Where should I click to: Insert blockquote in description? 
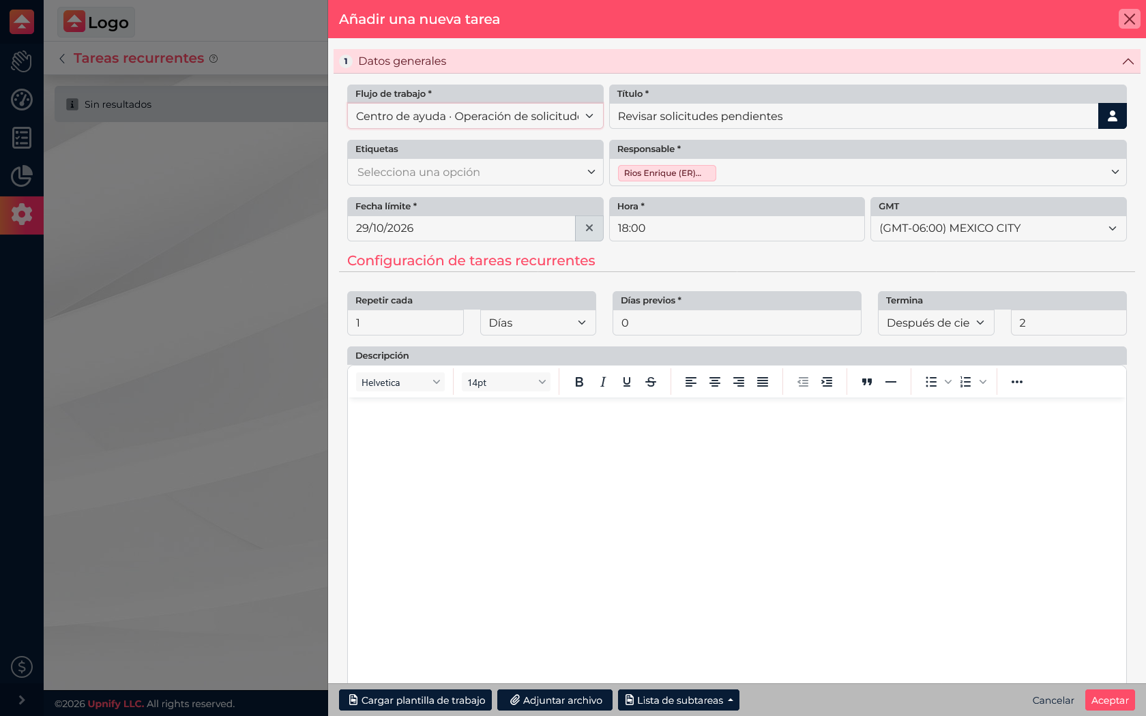point(867,382)
